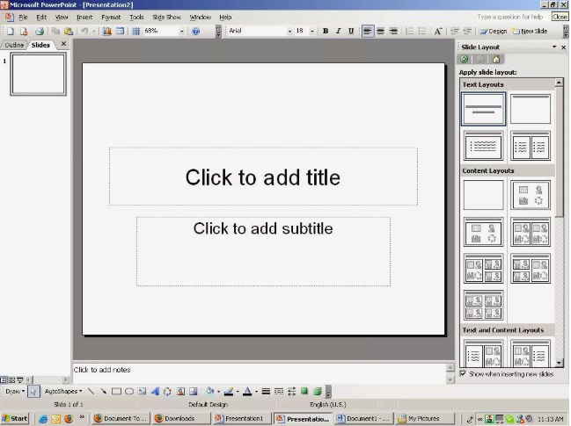Open the Draw menu on Drawing toolbar

pyautogui.click(x=14, y=392)
